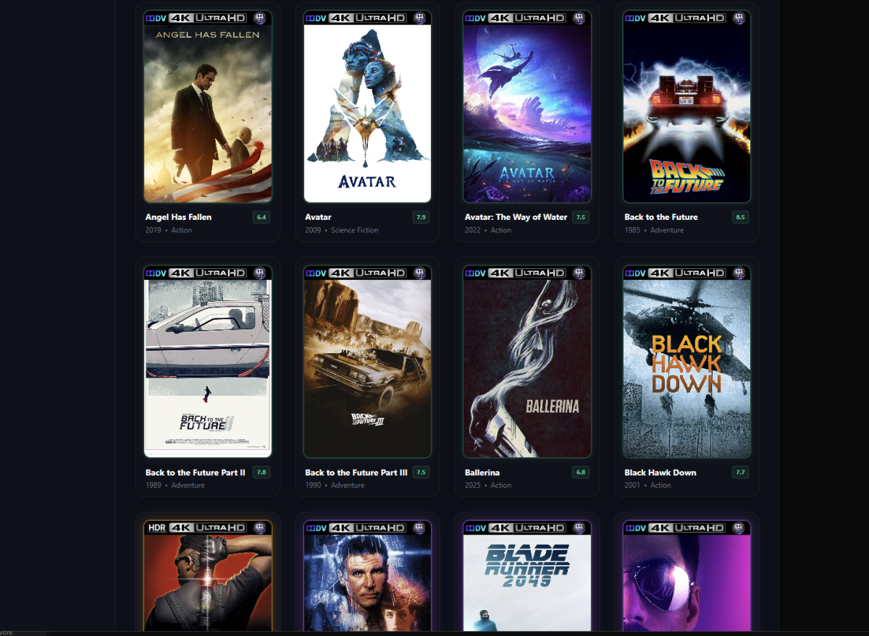Click the round audio badge on Angel Has Fallen poster

click(260, 18)
